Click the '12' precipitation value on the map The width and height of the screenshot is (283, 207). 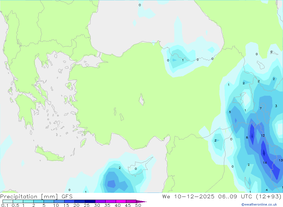(263, 136)
